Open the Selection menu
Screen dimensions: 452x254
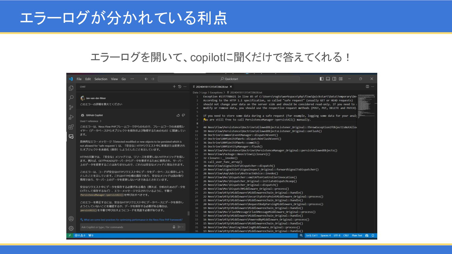click(101, 79)
